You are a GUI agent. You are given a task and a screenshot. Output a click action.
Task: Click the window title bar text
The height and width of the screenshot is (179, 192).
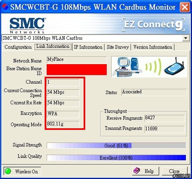[93, 7]
